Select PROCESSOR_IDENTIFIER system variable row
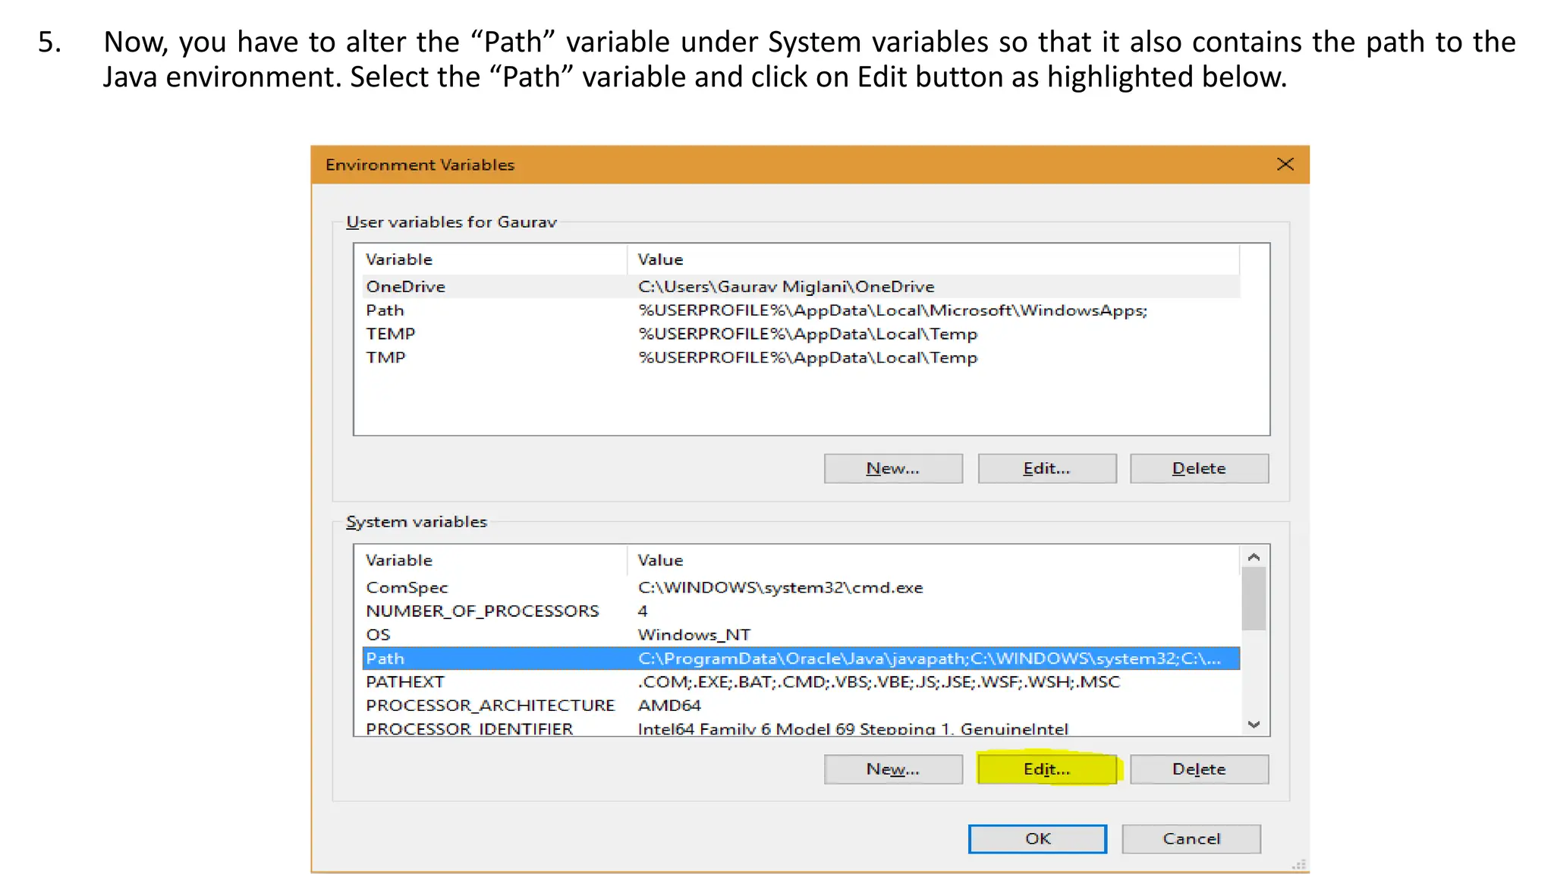 click(x=801, y=728)
